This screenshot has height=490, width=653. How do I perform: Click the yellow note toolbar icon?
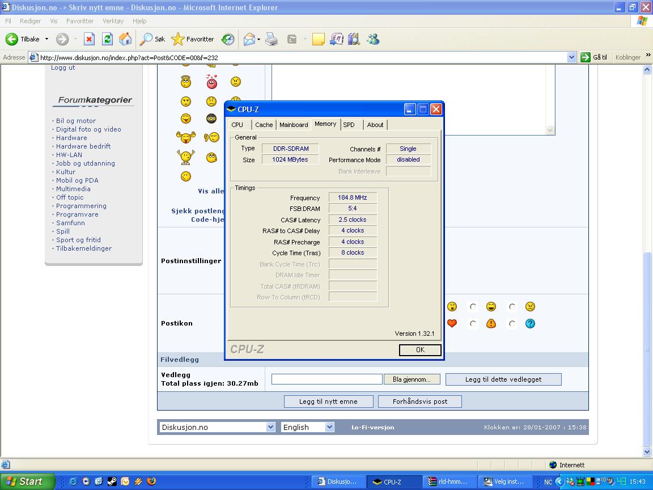pos(318,39)
